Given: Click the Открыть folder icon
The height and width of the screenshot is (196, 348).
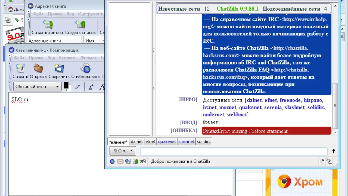Looking at the screenshot, I should click(x=38, y=69).
